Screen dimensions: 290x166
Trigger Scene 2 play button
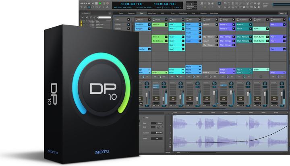128,29
